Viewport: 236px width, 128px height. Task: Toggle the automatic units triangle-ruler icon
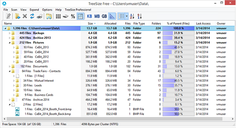point(112,16)
